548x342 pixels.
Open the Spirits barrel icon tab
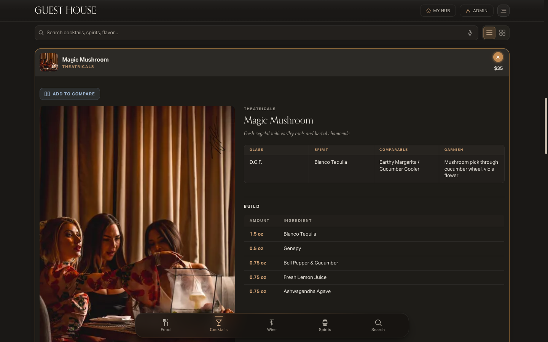point(325,325)
